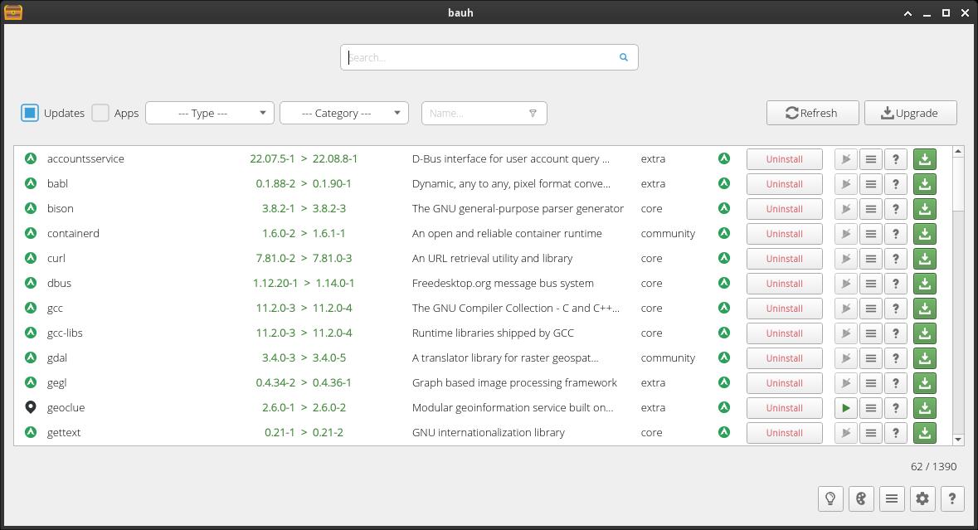
Task: Open actions dropdown for geoclue
Action: pos(871,408)
